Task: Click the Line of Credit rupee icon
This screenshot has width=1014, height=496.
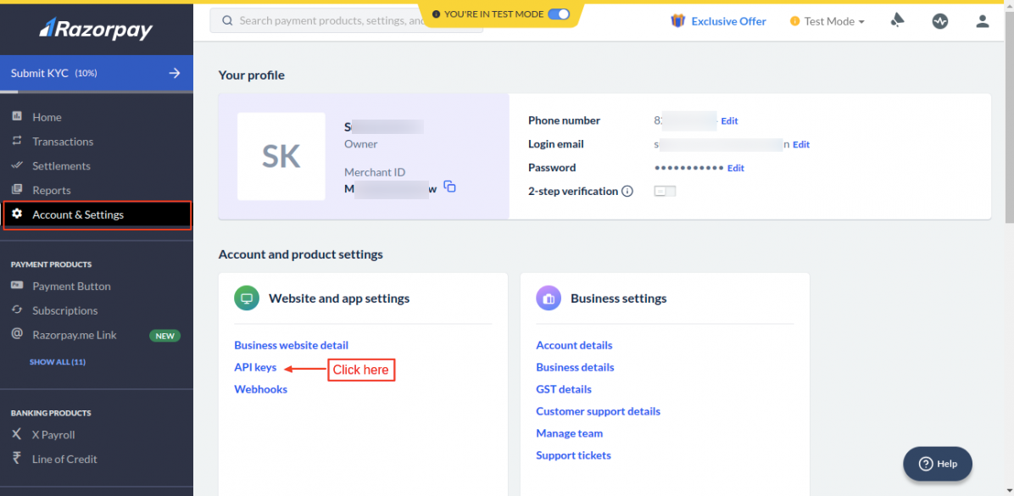Action: [18, 459]
